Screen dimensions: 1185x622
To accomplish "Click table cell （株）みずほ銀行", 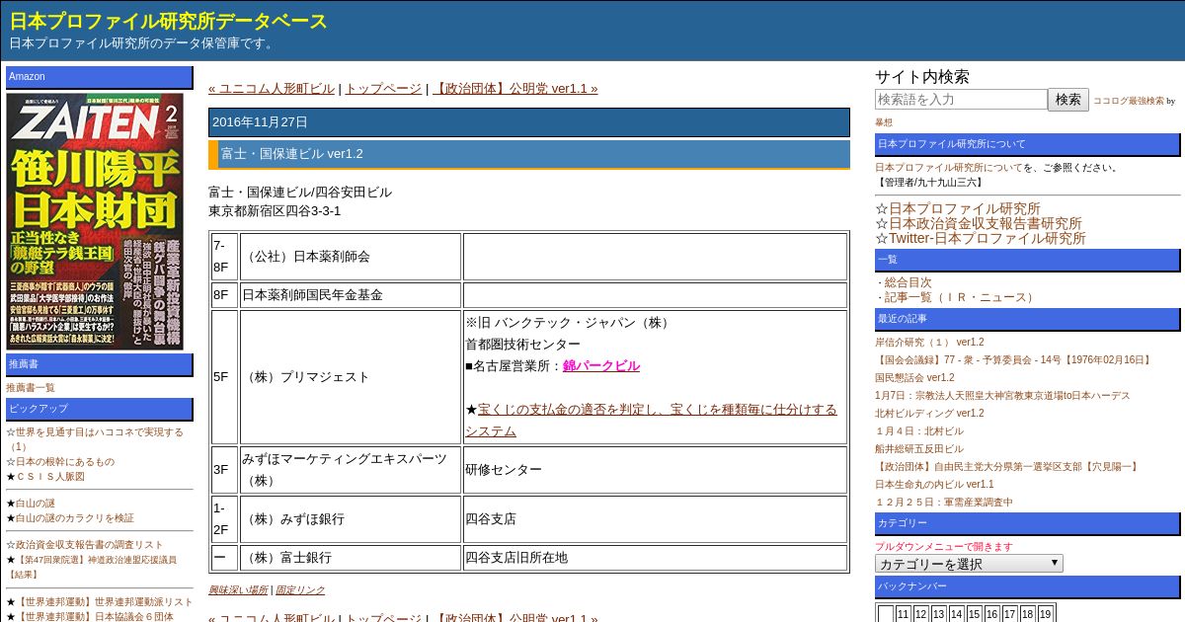I will (351, 519).
